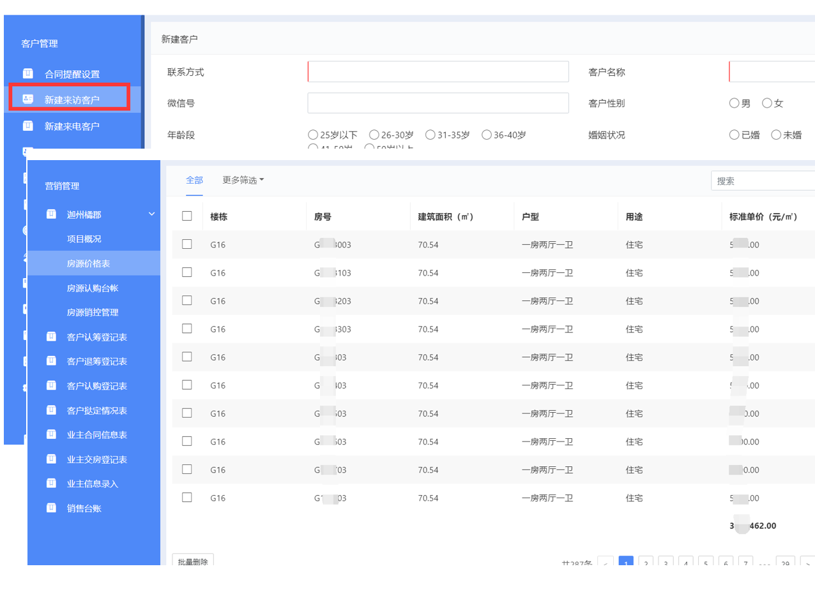The width and height of the screenshot is (815, 592).
Task: Click the 新建来访客户 sidebar icon
Action: pos(27,99)
